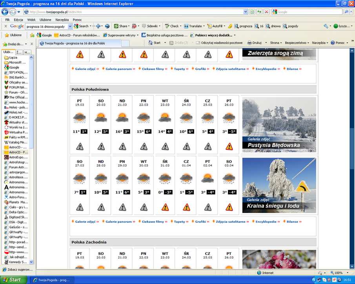Click the Stop loading red X icon

point(267,12)
